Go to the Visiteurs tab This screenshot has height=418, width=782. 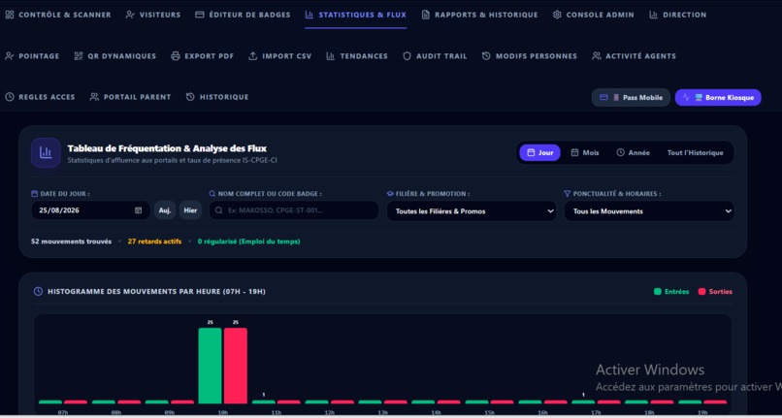click(153, 15)
